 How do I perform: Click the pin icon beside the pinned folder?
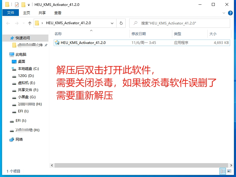click(x=46, y=45)
